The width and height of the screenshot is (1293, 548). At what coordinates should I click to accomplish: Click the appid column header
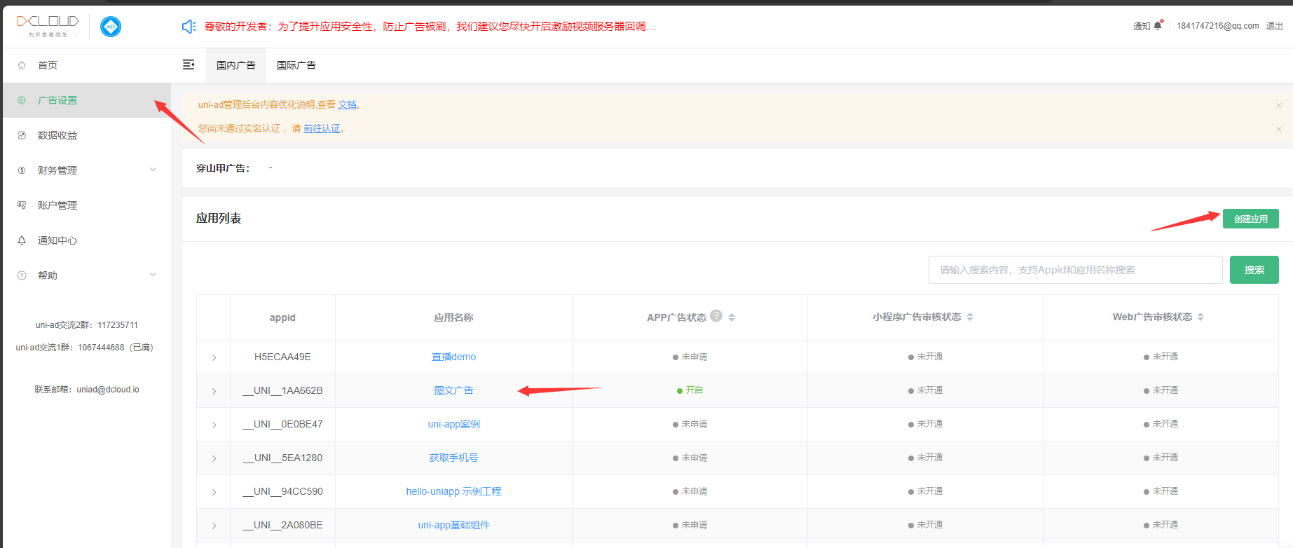click(x=282, y=317)
